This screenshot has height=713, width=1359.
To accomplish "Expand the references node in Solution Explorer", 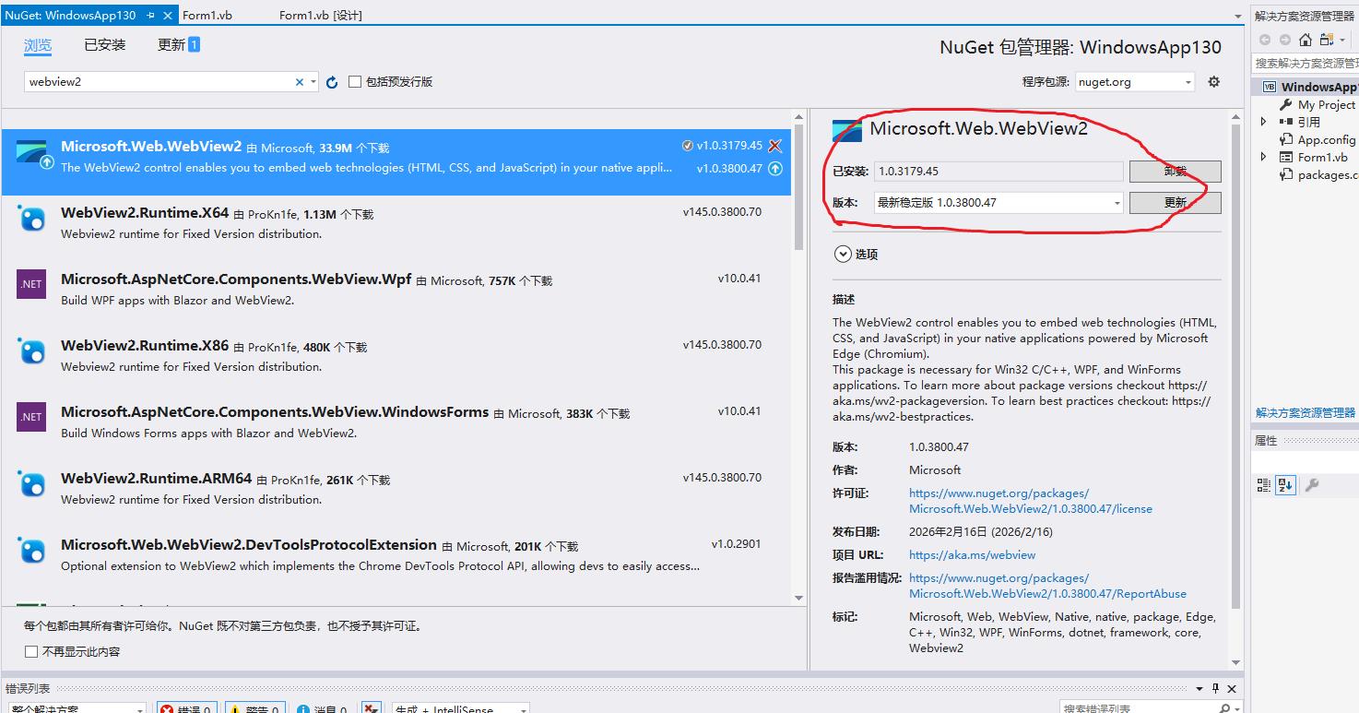I will (1264, 122).
